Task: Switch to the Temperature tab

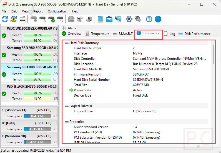Action: pyautogui.click(x=97, y=34)
